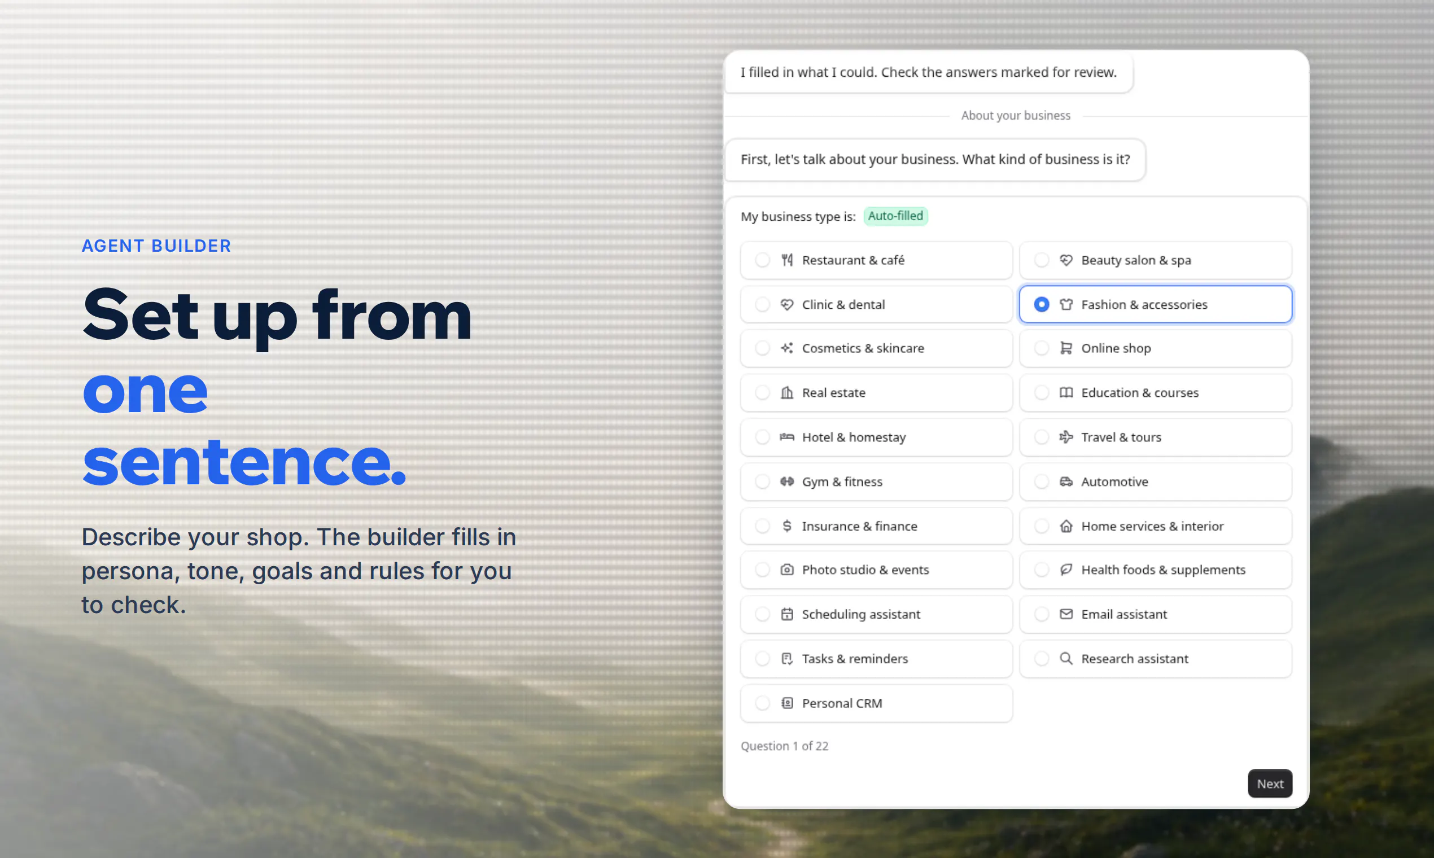
Task: Click the 'Health foods & supplements' label
Action: (x=1163, y=570)
